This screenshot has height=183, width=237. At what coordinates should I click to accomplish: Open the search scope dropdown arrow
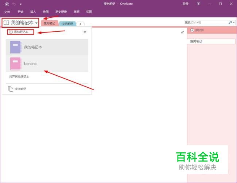pos(234,23)
